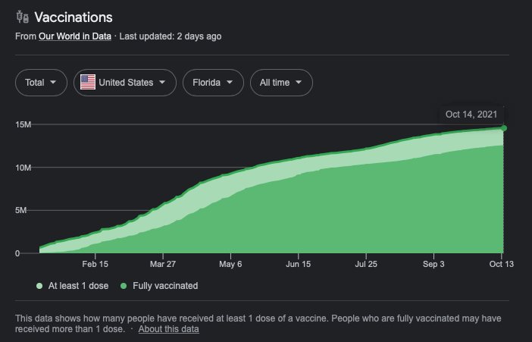
Task: Open the Florida region dropdown
Action: point(213,83)
